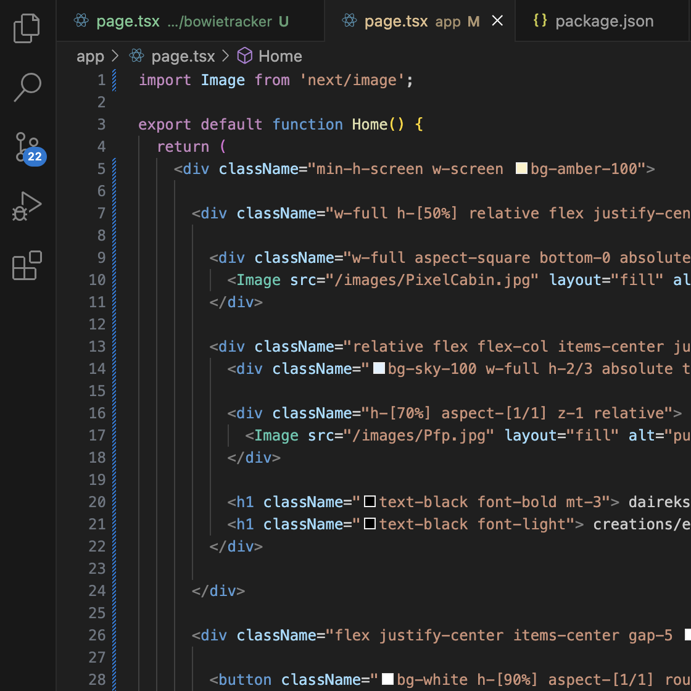
Task: Click closing div tag on line 24
Action: [x=218, y=591]
